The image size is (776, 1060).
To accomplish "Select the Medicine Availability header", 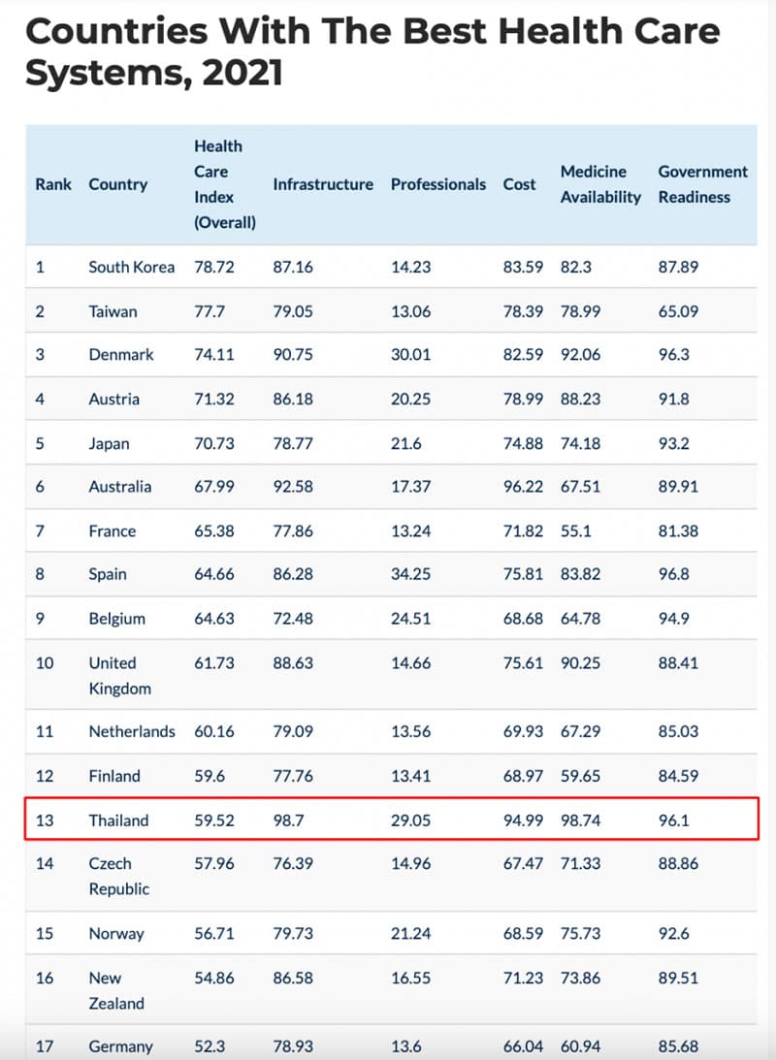I will pos(600,184).
